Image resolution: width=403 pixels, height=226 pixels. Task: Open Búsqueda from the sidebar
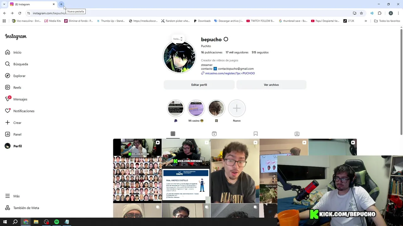coord(16,64)
